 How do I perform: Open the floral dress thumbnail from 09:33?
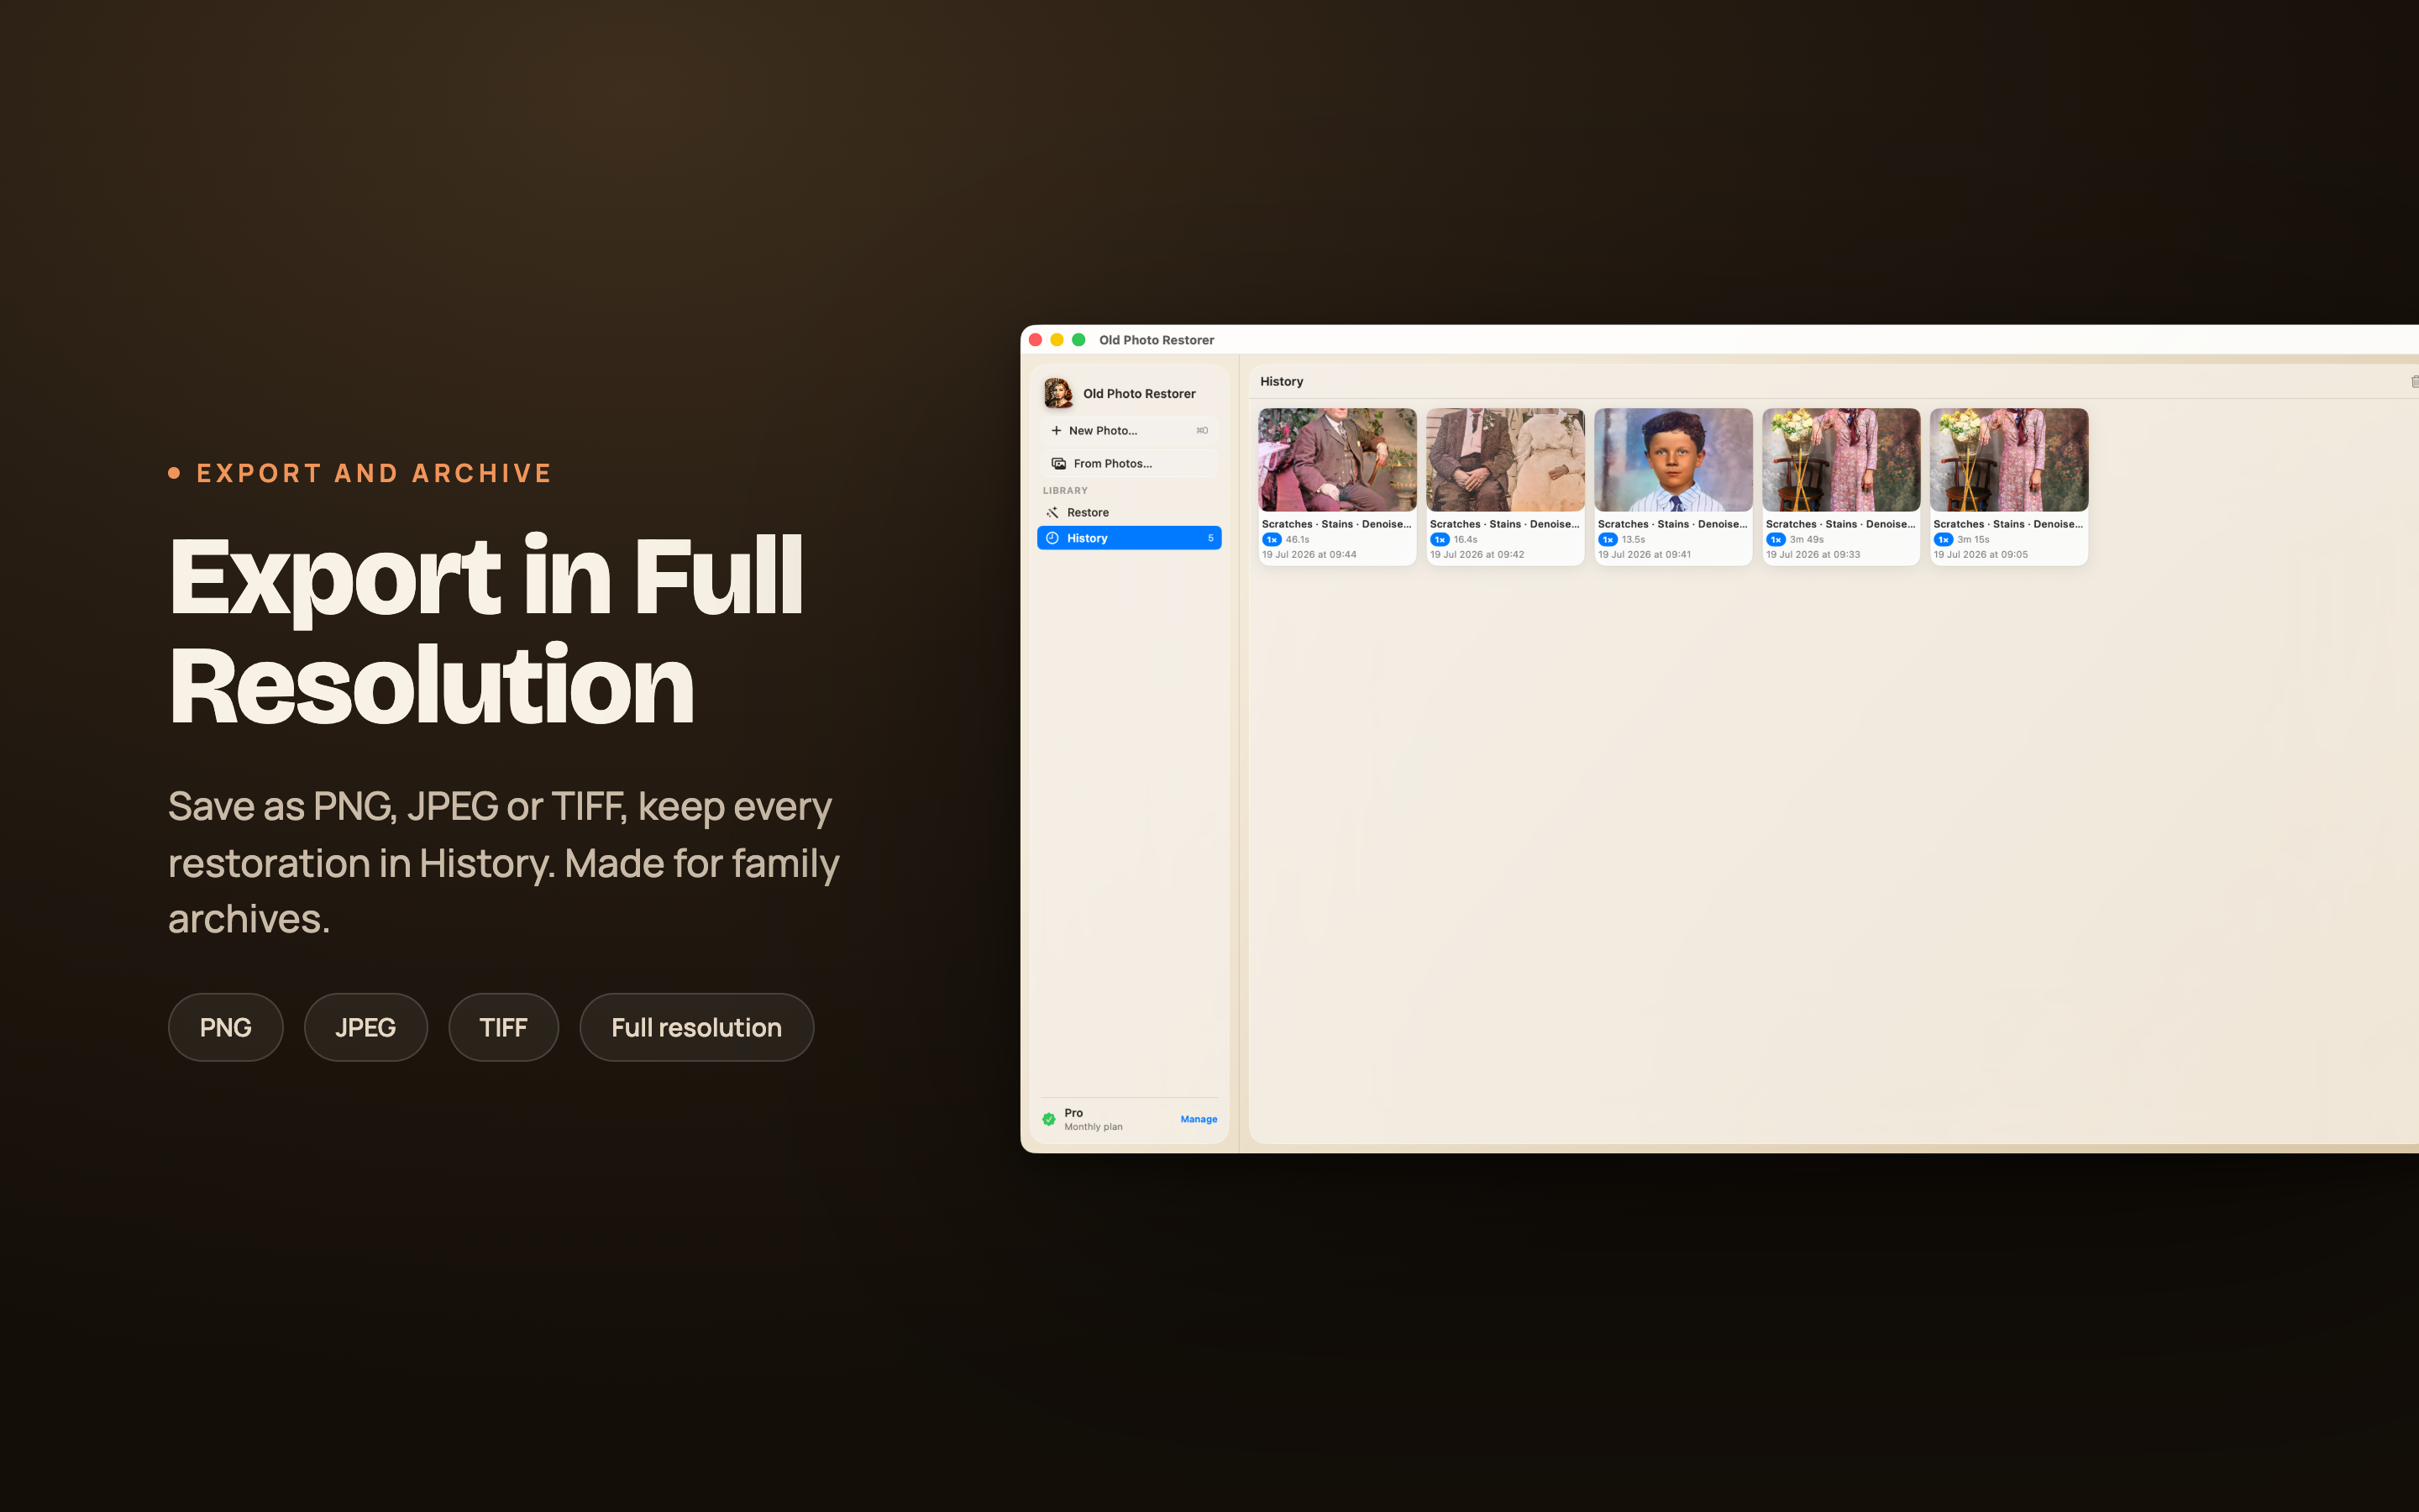(x=1841, y=460)
